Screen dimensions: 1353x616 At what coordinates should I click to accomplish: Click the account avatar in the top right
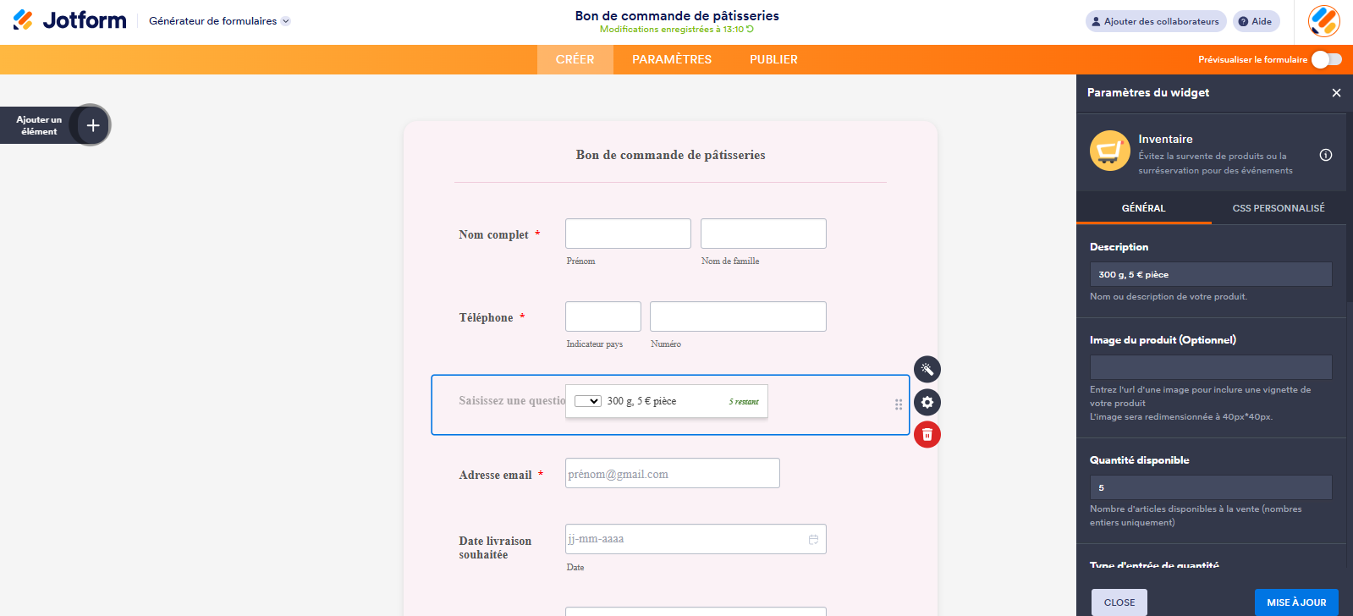click(x=1323, y=21)
